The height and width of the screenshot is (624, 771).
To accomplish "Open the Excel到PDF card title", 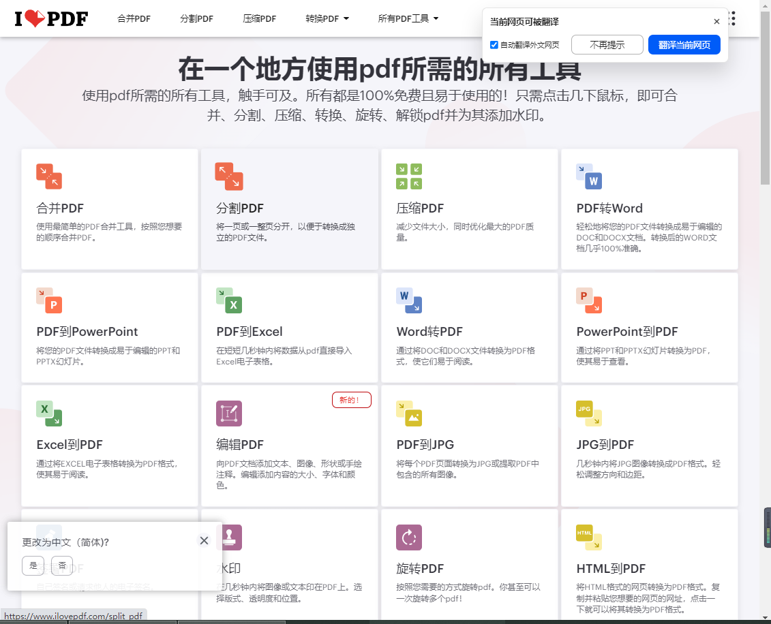I will (x=70, y=445).
